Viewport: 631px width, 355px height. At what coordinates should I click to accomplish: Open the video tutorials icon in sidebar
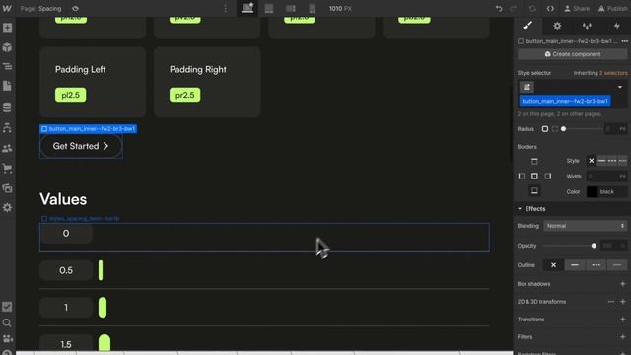pyautogui.click(x=7, y=338)
